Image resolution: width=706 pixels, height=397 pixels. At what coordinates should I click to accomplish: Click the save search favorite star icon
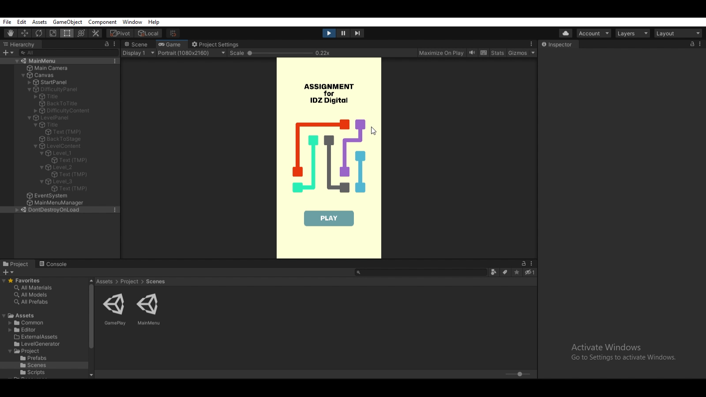[517, 272]
